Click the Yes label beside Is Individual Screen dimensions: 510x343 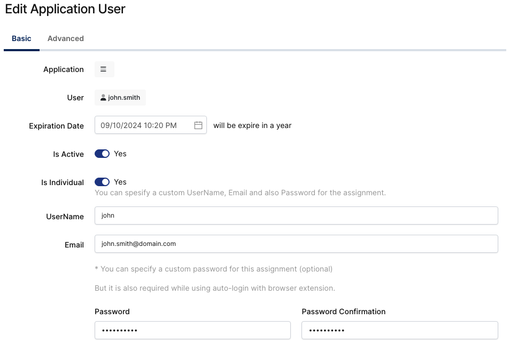[x=120, y=182]
